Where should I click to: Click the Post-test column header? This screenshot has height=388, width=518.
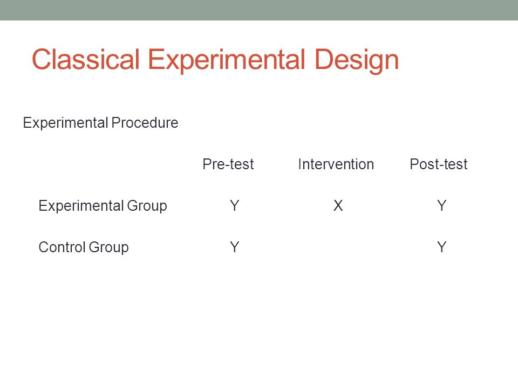click(x=438, y=164)
